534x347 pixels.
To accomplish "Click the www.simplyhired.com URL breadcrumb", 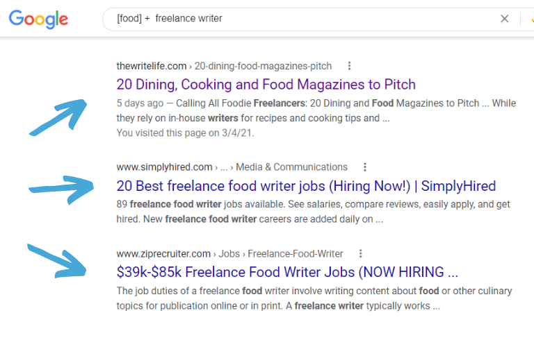I will pos(164,167).
